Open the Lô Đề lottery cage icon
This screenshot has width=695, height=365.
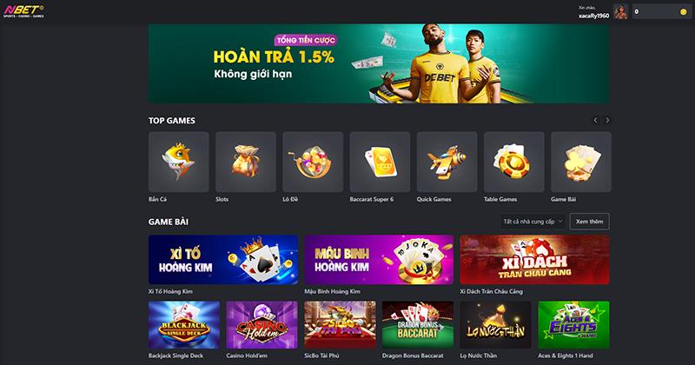(x=313, y=162)
